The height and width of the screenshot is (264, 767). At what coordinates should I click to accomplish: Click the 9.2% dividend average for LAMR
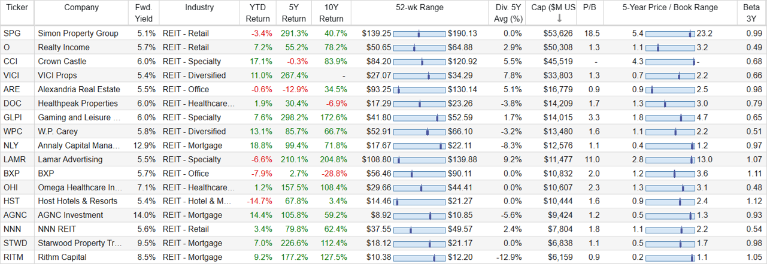click(513, 159)
